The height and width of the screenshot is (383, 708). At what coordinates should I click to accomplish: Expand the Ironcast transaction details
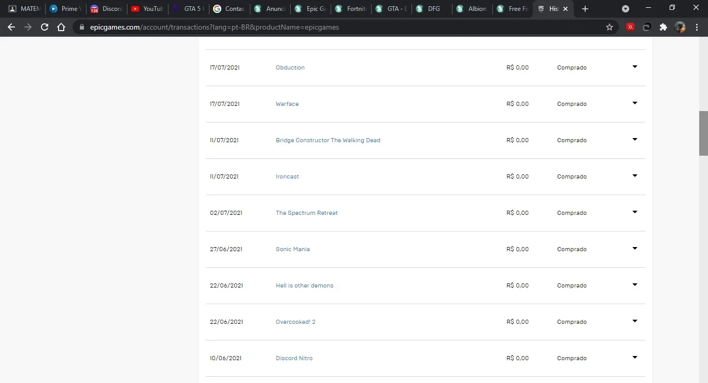(x=634, y=176)
